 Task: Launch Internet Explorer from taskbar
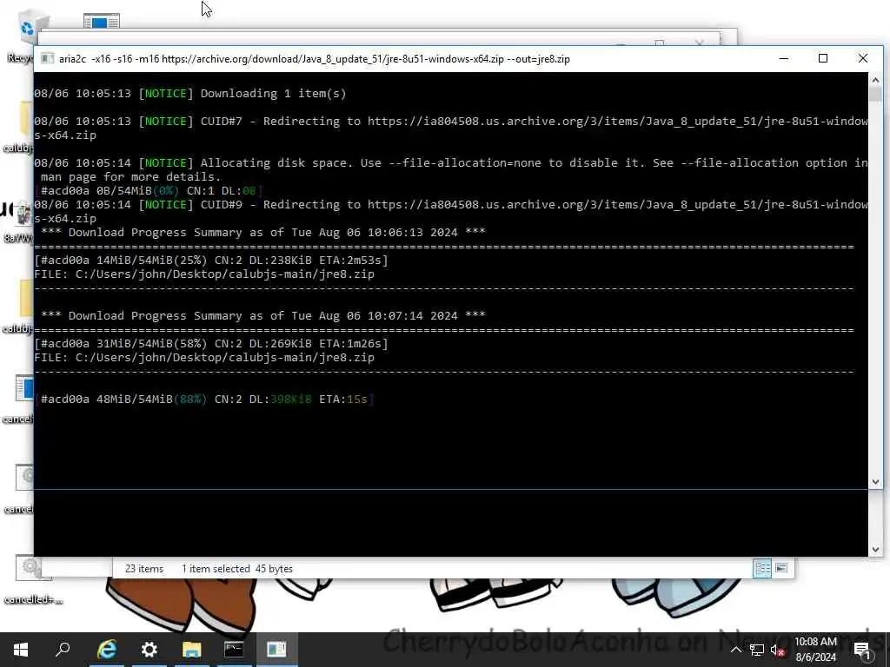pos(107,650)
